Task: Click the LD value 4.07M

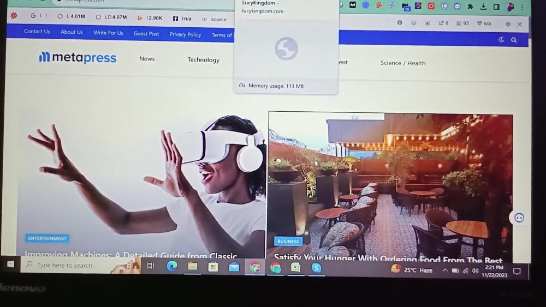Action: coord(111,17)
